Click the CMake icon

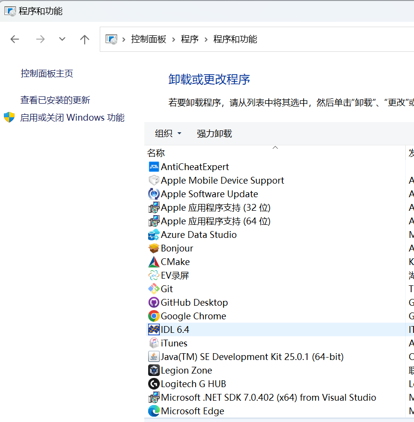pyautogui.click(x=153, y=262)
